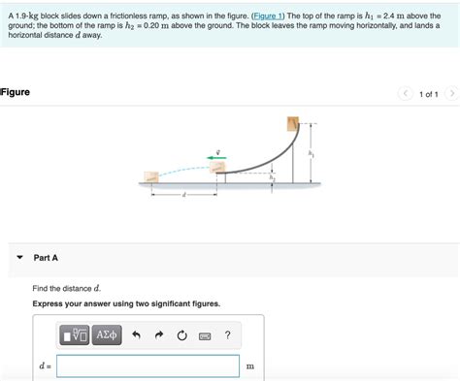Open the help question mark
Screen dimensions: 460x381
pyautogui.click(x=227, y=334)
